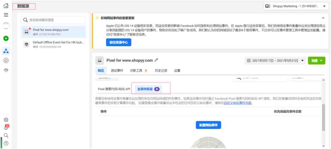Open the date range picker dropdown
The width and height of the screenshot is (331, 149).
click(275, 61)
